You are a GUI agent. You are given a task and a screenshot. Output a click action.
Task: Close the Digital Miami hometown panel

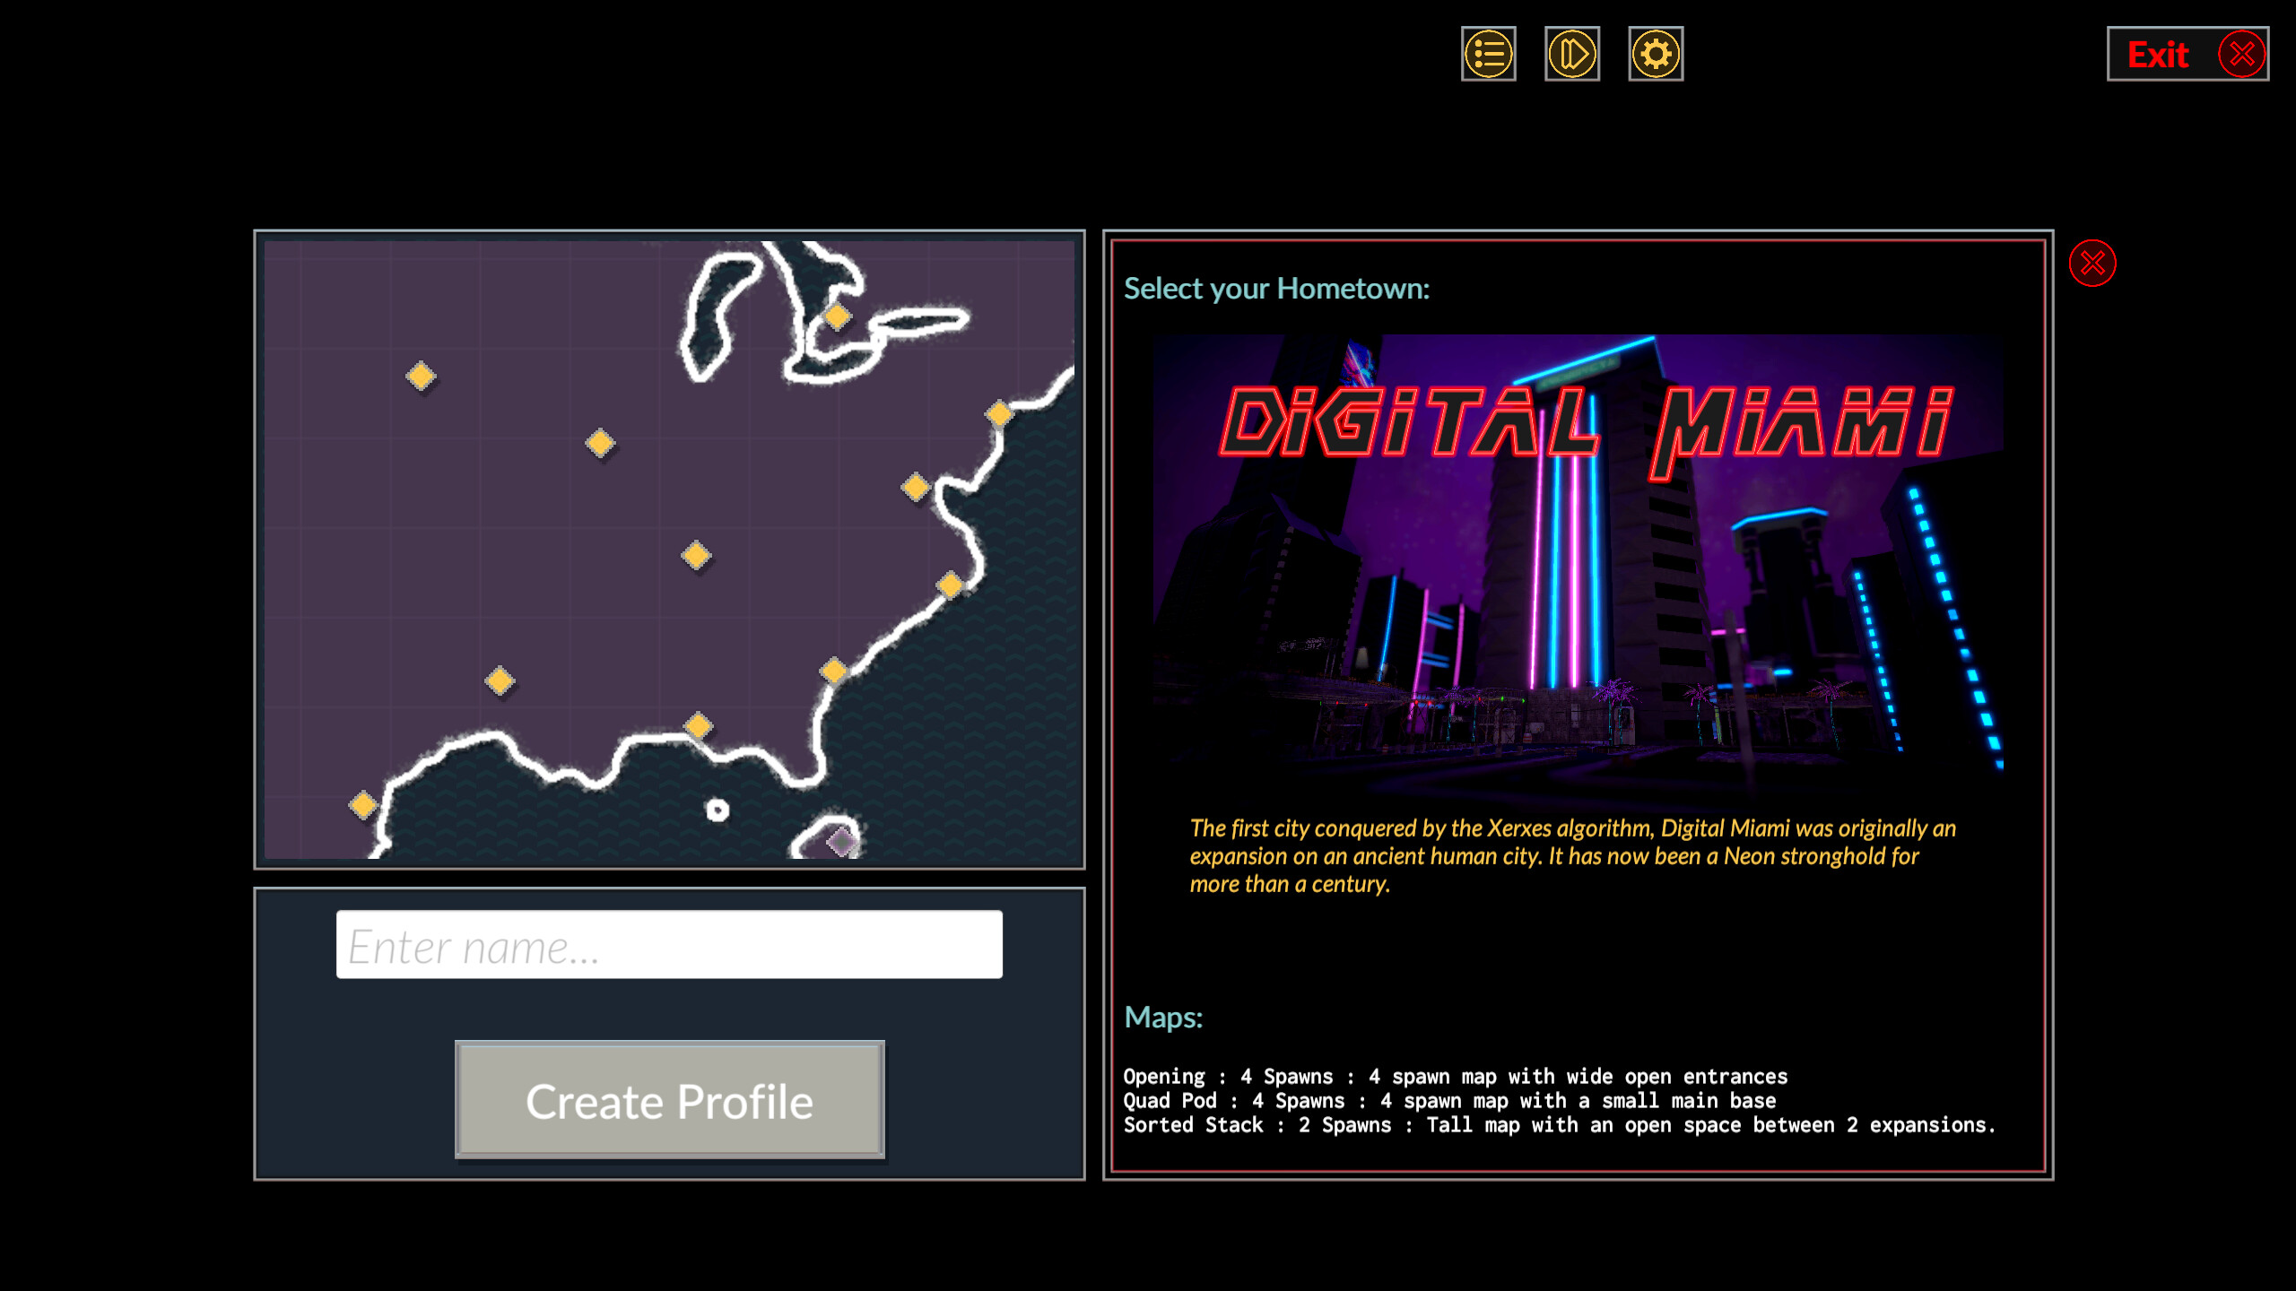(x=2092, y=262)
